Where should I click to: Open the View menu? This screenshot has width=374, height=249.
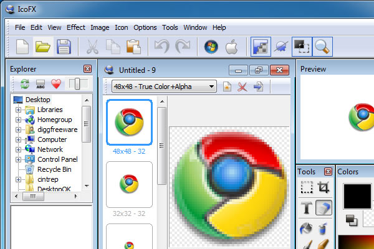coord(54,27)
